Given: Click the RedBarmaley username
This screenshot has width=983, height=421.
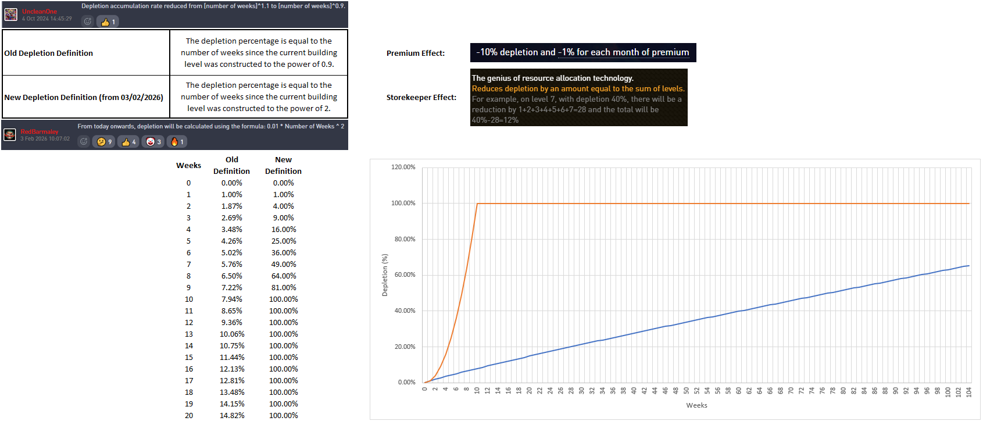Looking at the screenshot, I should pyautogui.click(x=40, y=131).
